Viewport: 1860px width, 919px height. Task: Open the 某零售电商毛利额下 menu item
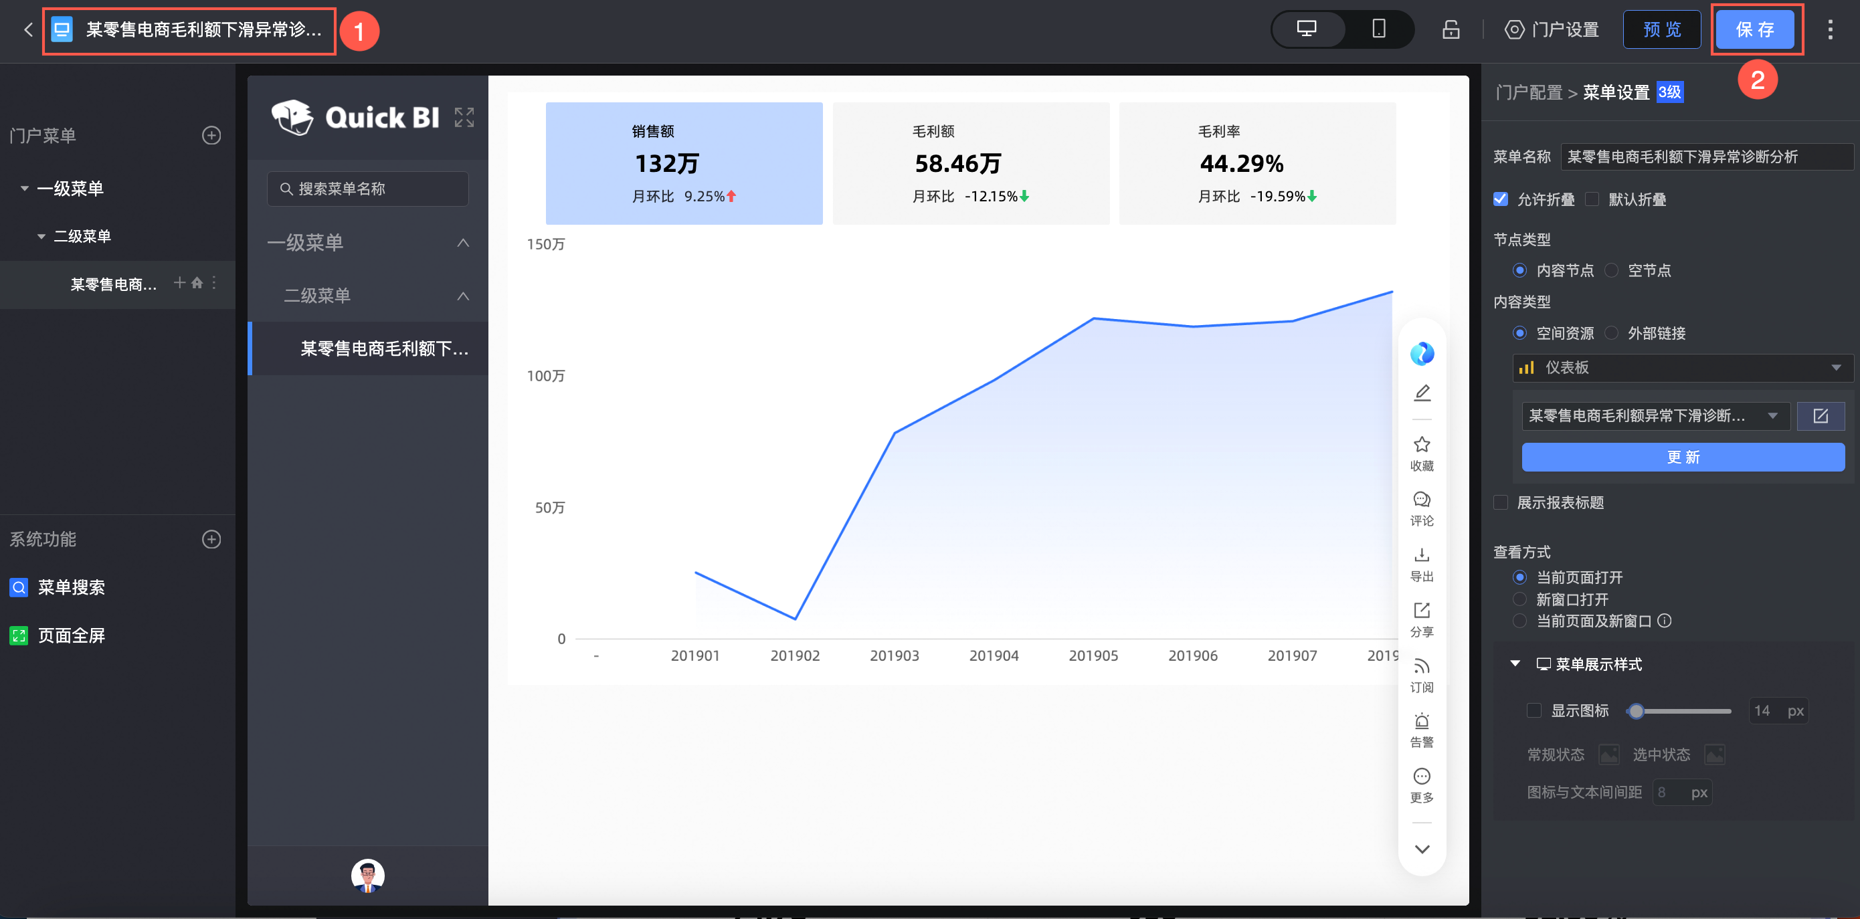click(x=383, y=348)
